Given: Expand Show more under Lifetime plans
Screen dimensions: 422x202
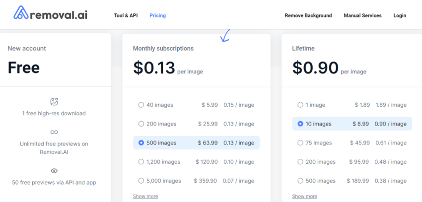Looking at the screenshot, I should click(x=304, y=197).
